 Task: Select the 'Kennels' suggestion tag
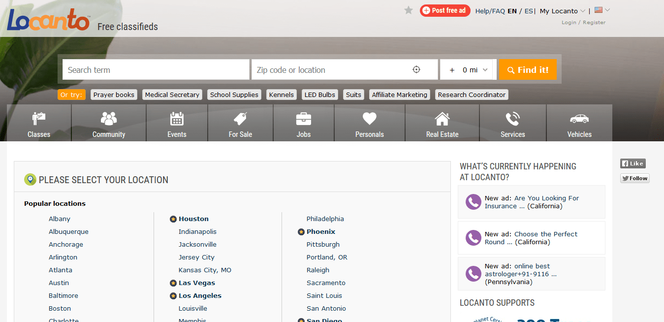pyautogui.click(x=282, y=95)
